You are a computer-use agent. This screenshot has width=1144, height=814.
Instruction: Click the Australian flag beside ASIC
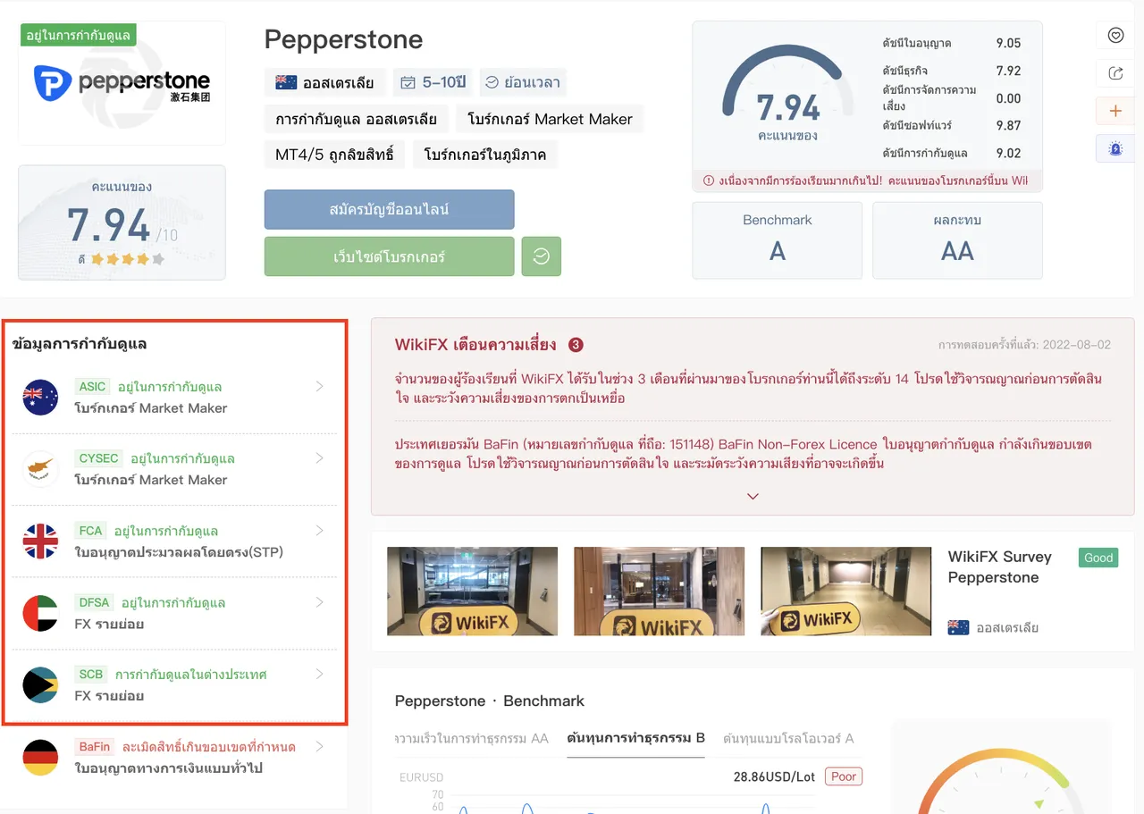pos(40,398)
